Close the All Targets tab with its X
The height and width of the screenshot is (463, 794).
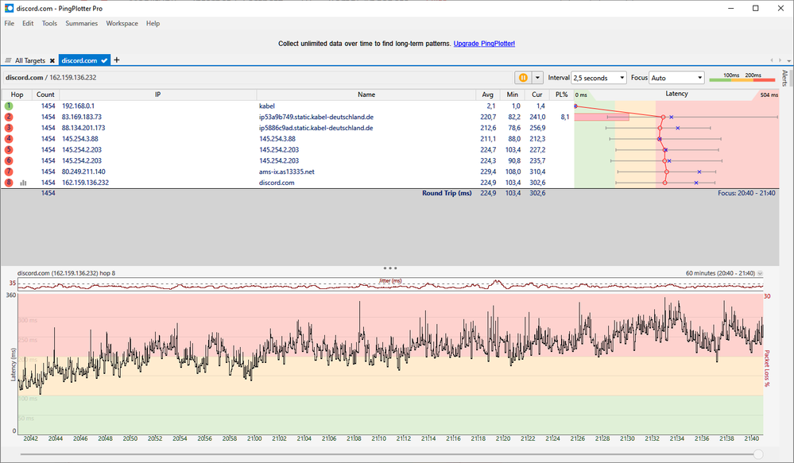point(52,60)
